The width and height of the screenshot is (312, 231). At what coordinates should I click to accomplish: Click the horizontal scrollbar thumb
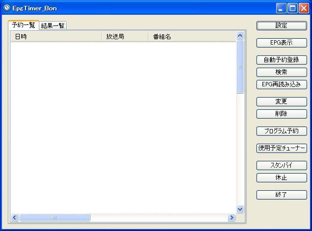(55, 217)
